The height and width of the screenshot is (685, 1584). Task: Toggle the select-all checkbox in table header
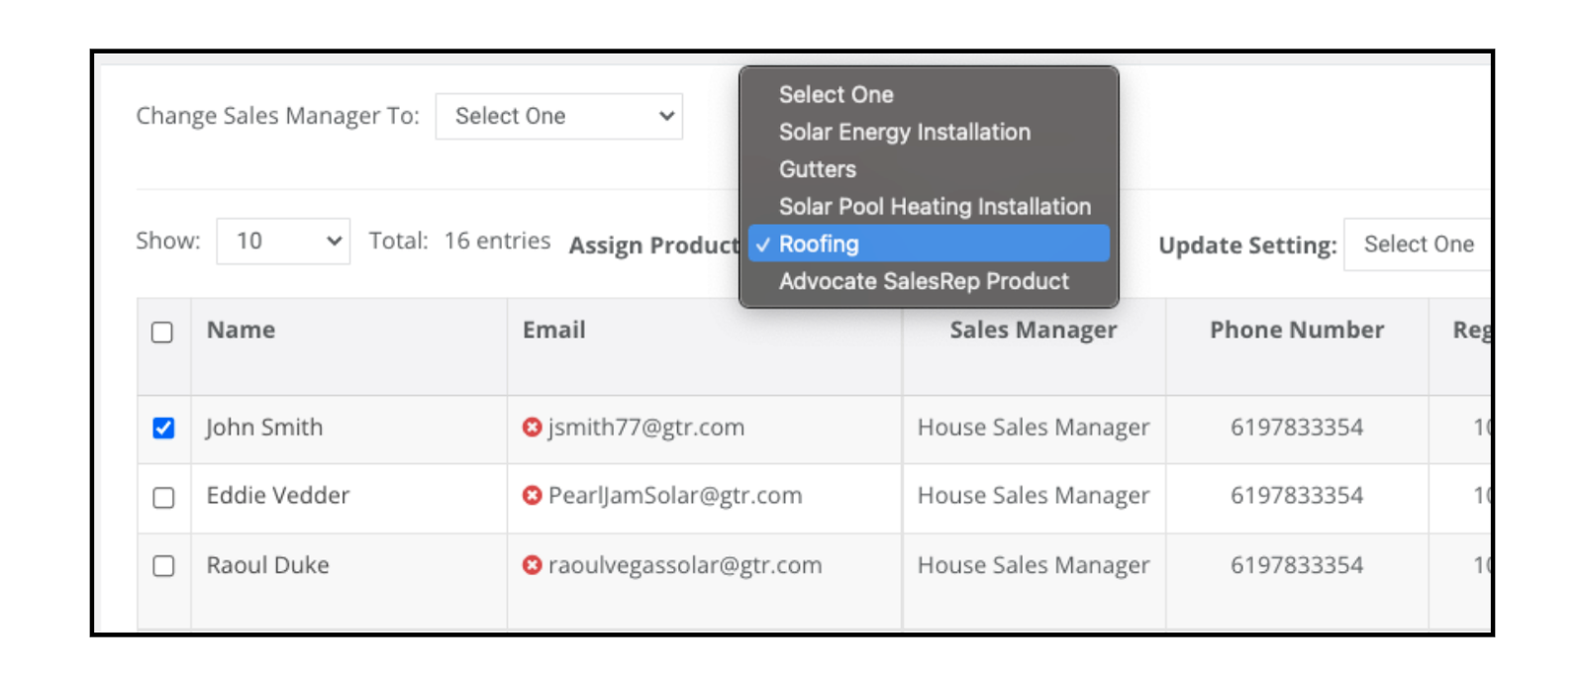point(162,332)
